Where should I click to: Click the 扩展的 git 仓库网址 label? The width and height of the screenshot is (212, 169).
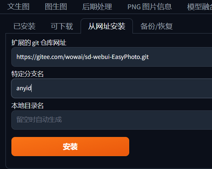pyautogui.click(x=39, y=43)
